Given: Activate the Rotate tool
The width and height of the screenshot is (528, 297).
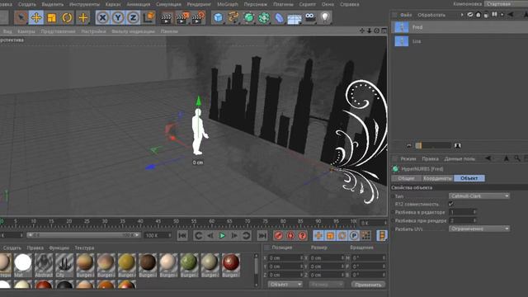Looking at the screenshot, I should 67,17.
